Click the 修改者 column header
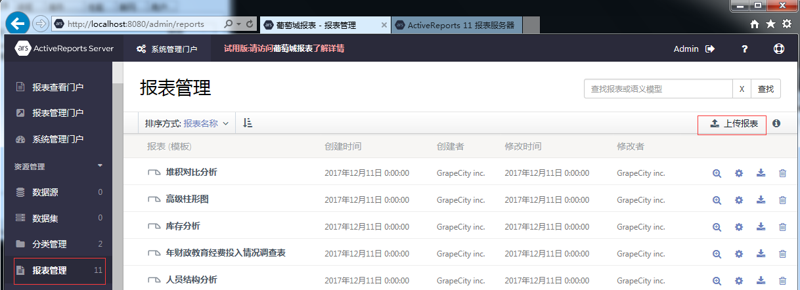This screenshot has height=290, width=800. pyautogui.click(x=631, y=146)
